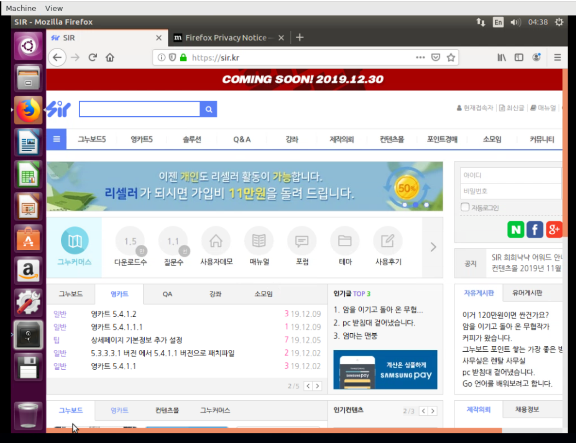Switch to the QA board tab
Screen dimensions: 576x443
(167, 294)
